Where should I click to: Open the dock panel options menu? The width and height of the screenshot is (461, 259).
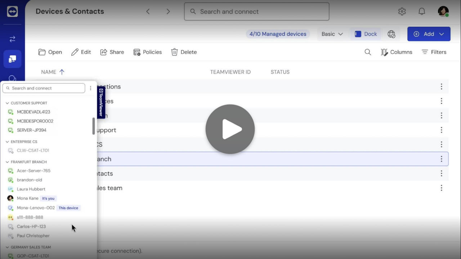[x=90, y=88]
